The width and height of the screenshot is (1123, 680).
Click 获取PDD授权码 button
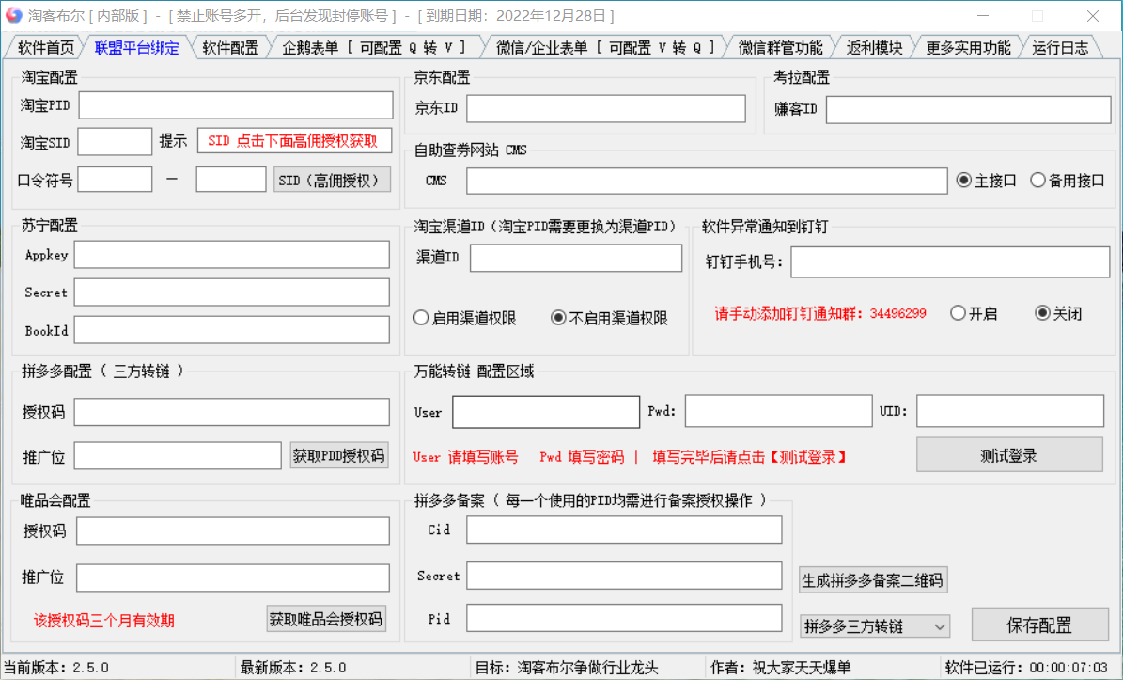[x=338, y=456]
